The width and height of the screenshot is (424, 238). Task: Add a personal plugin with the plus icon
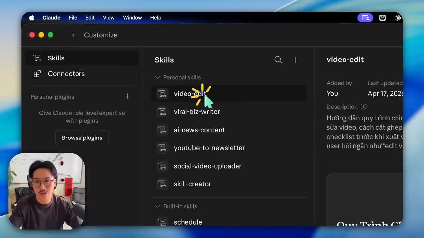pyautogui.click(x=128, y=96)
